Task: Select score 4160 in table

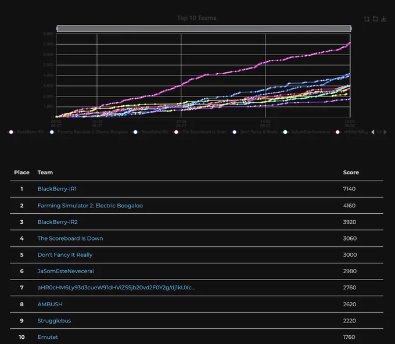Action: coord(349,206)
